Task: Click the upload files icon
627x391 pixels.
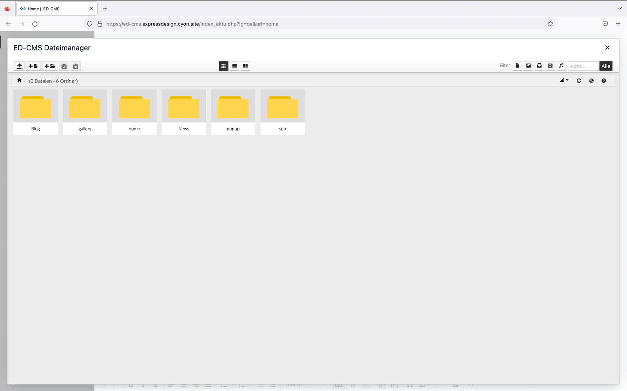Action: (x=19, y=66)
